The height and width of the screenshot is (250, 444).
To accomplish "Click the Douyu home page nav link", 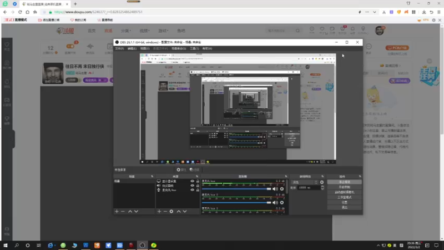I will 92,31.
